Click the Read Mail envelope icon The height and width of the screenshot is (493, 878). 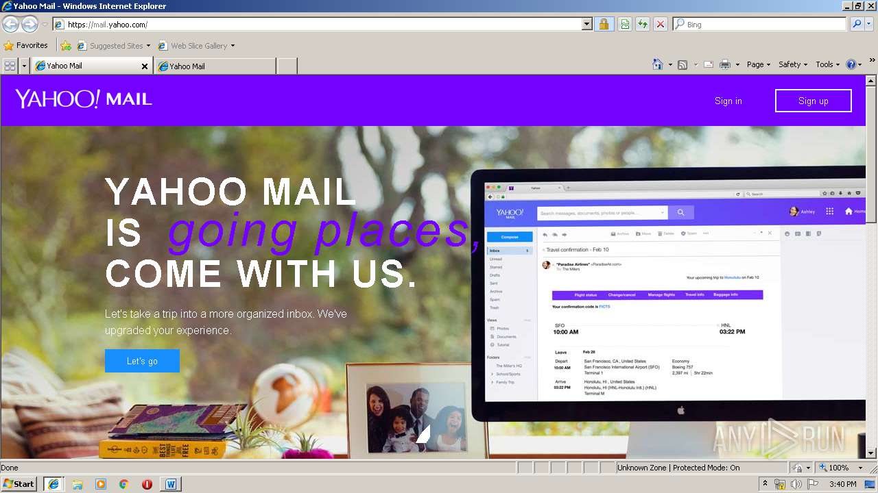pos(708,65)
